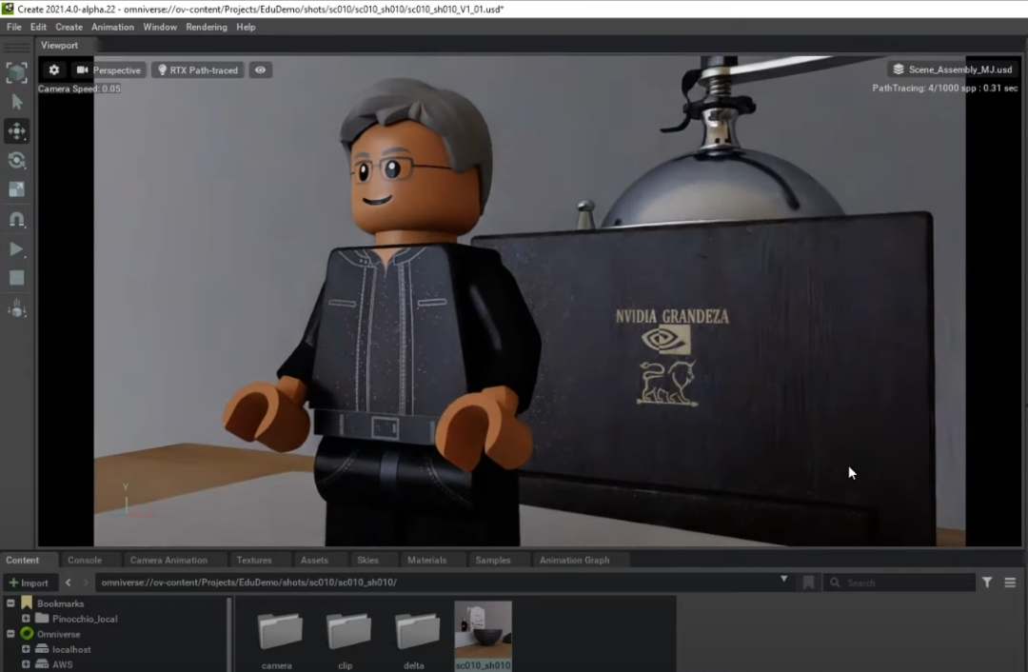This screenshot has width=1028, height=672.
Task: Switch to the Samples tab
Action: [493, 560]
